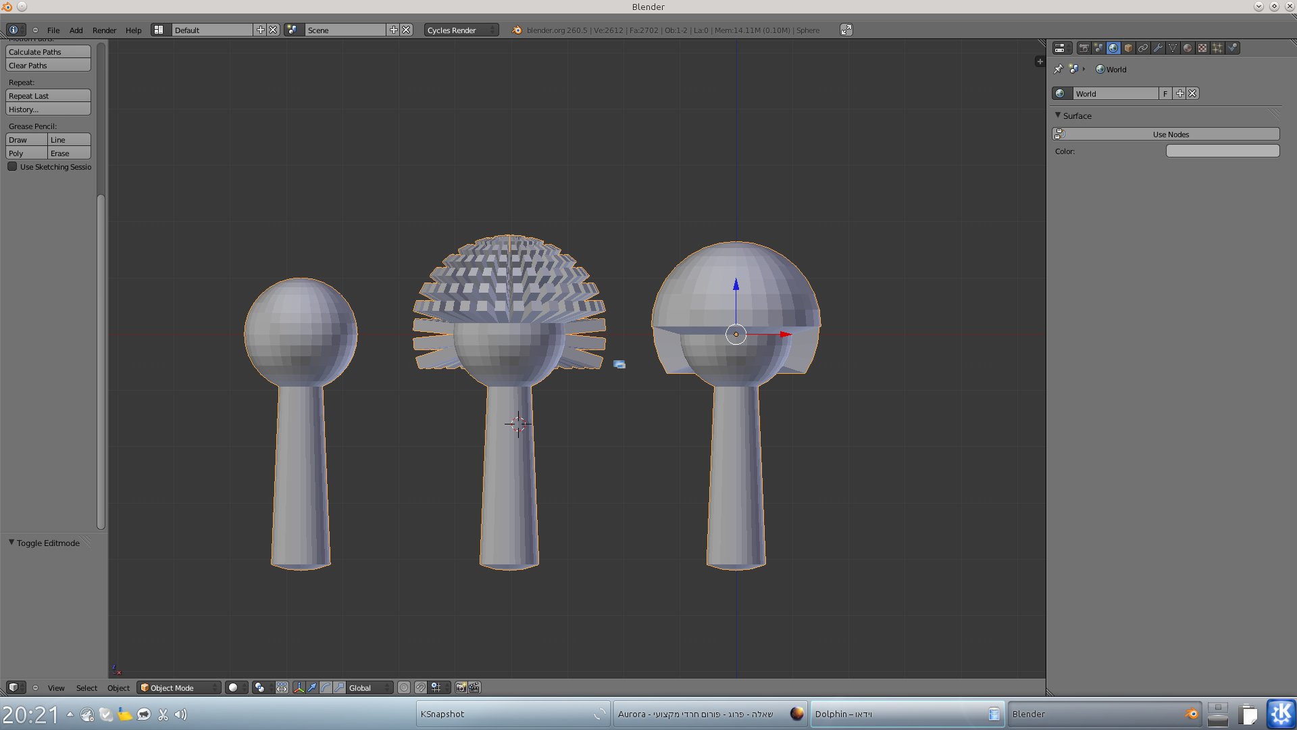Click the world Color swatch
The image size is (1297, 730).
click(x=1222, y=151)
